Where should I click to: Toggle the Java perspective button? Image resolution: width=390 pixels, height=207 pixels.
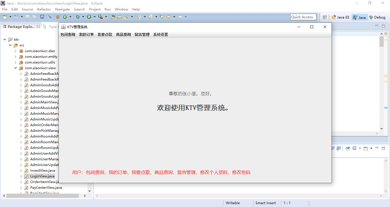(x=359, y=17)
